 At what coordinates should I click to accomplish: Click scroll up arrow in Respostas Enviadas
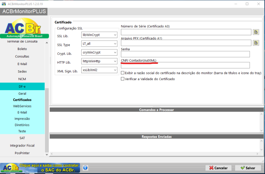tap(261, 141)
